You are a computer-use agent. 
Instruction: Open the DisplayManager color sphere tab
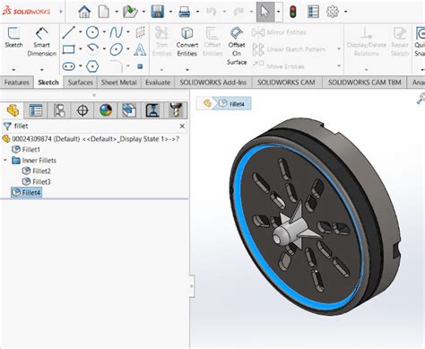(106, 110)
